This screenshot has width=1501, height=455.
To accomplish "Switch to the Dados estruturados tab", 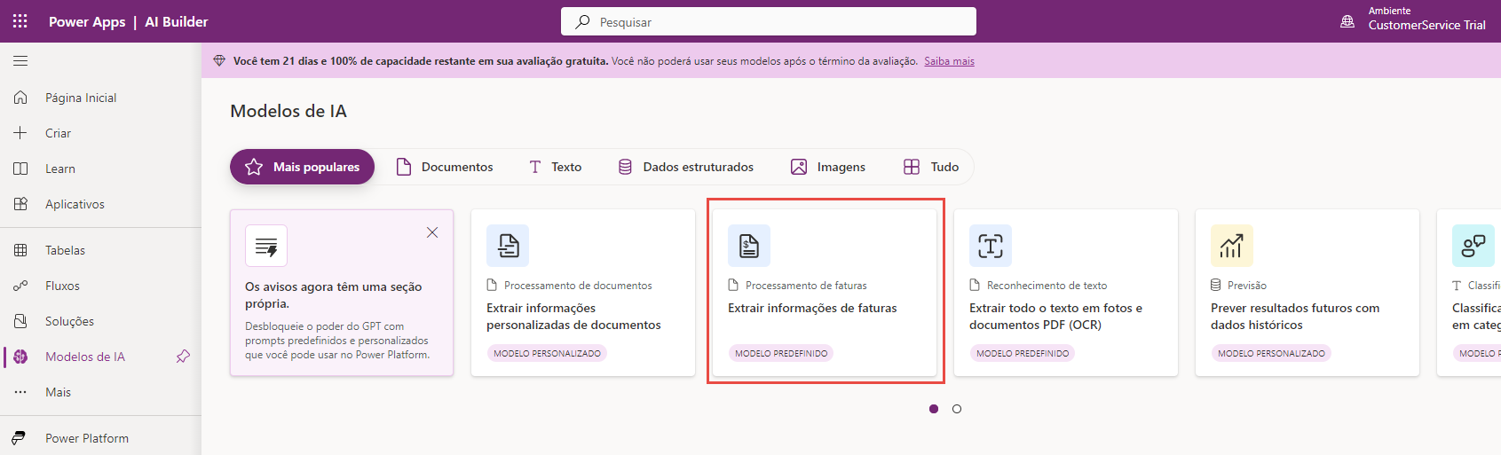I will (x=686, y=167).
